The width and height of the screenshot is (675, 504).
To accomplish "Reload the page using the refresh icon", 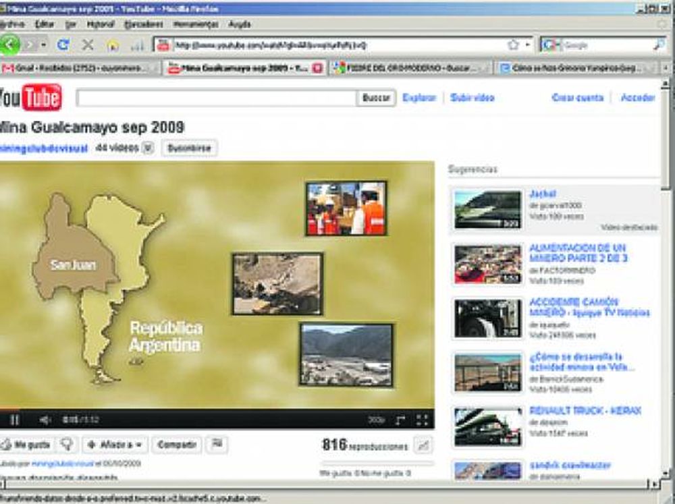I will click(x=63, y=45).
